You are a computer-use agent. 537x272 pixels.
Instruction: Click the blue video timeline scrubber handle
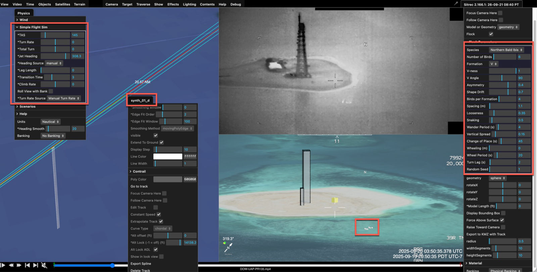pos(112,266)
